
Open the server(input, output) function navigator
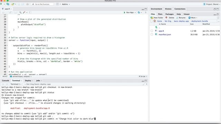pos(21,76)
